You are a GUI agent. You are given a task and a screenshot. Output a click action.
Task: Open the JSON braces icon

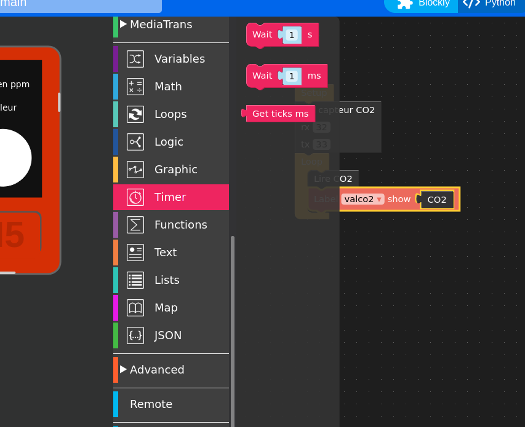pos(135,335)
